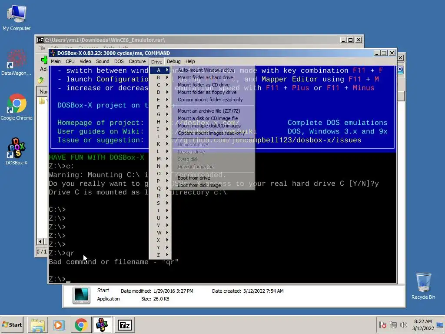This screenshot has height=334, width=445.
Task: Click Show Desktop button beside the clock
Action: point(440,324)
